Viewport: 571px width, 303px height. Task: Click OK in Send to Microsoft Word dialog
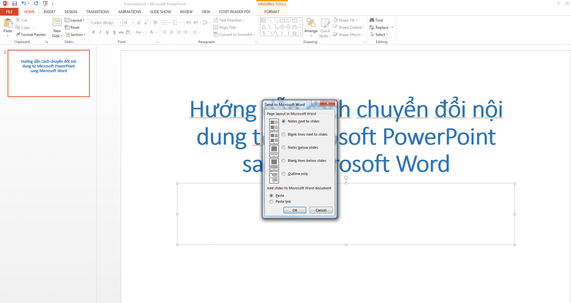tap(295, 210)
